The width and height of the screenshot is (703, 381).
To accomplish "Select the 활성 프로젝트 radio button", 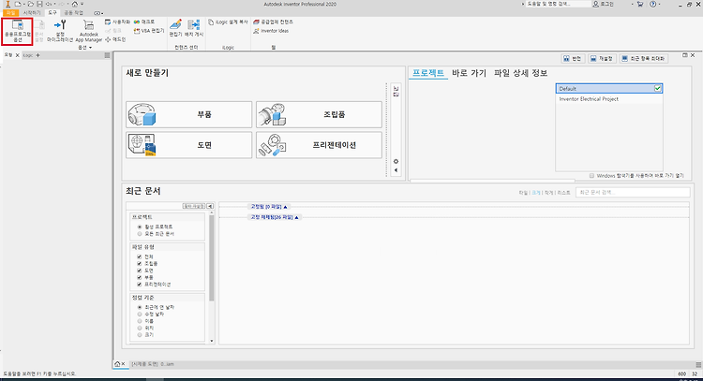I will [140, 227].
